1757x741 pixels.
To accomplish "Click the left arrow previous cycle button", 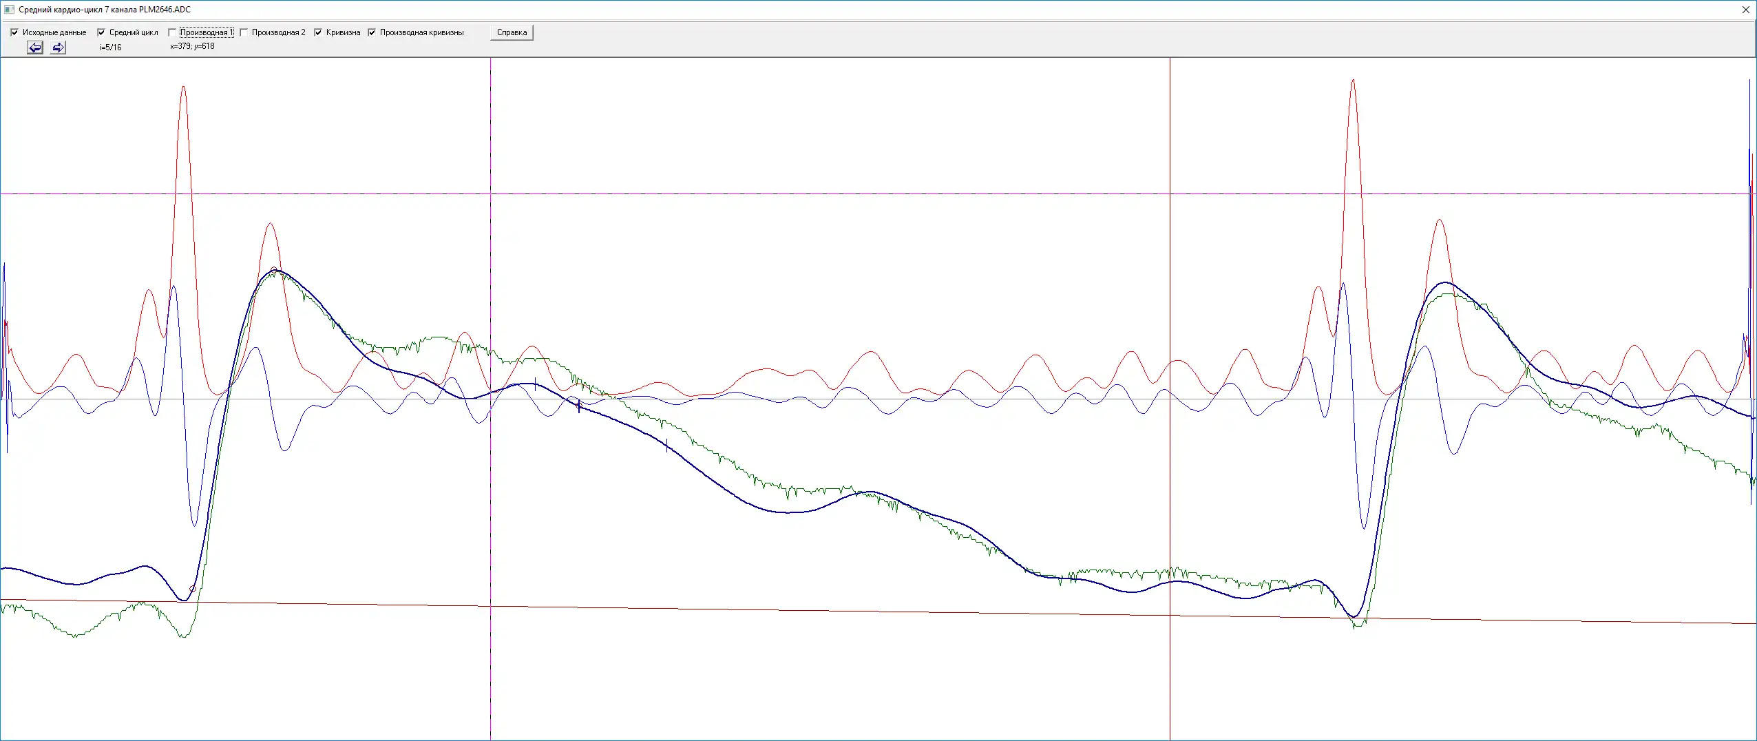I will (x=35, y=48).
